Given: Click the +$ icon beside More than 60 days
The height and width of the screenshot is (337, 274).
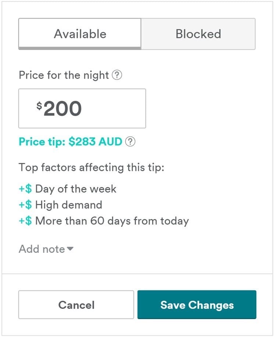Looking at the screenshot, I should point(25,221).
